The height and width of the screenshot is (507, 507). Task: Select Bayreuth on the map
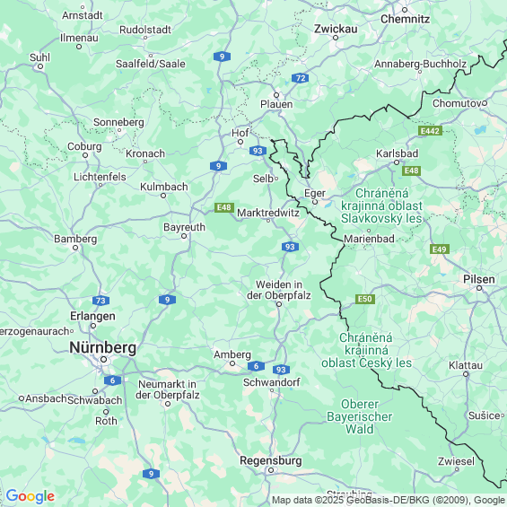pyautogui.click(x=184, y=227)
